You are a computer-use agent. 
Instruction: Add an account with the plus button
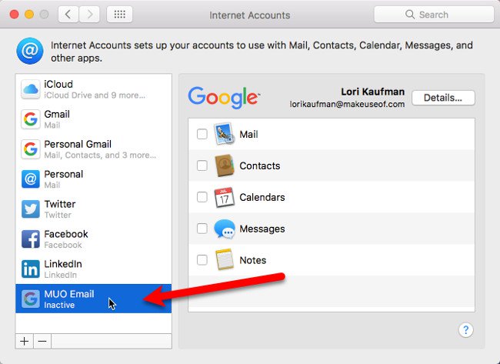pos(25,342)
